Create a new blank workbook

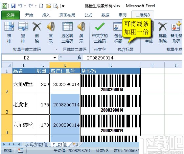[x=41, y=6]
